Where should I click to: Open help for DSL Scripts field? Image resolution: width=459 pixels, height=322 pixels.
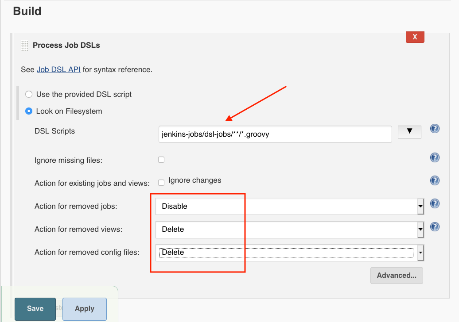pos(435,129)
